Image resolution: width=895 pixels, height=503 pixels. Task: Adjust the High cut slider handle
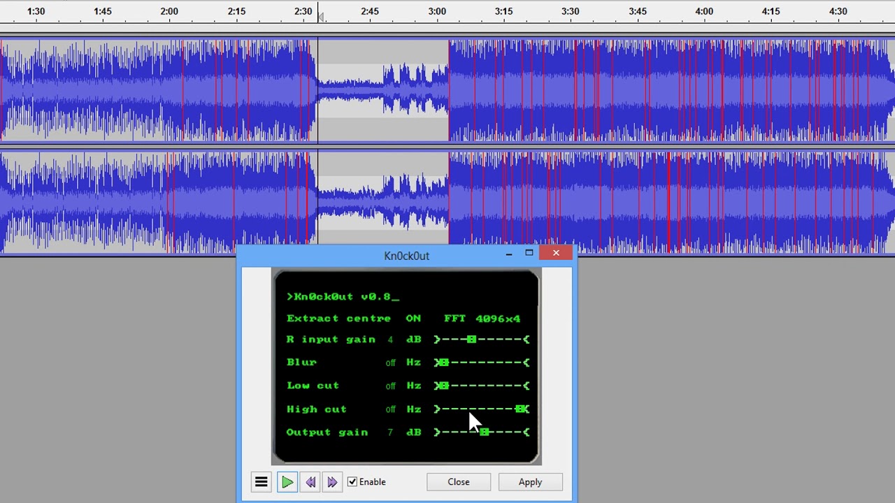tap(522, 409)
